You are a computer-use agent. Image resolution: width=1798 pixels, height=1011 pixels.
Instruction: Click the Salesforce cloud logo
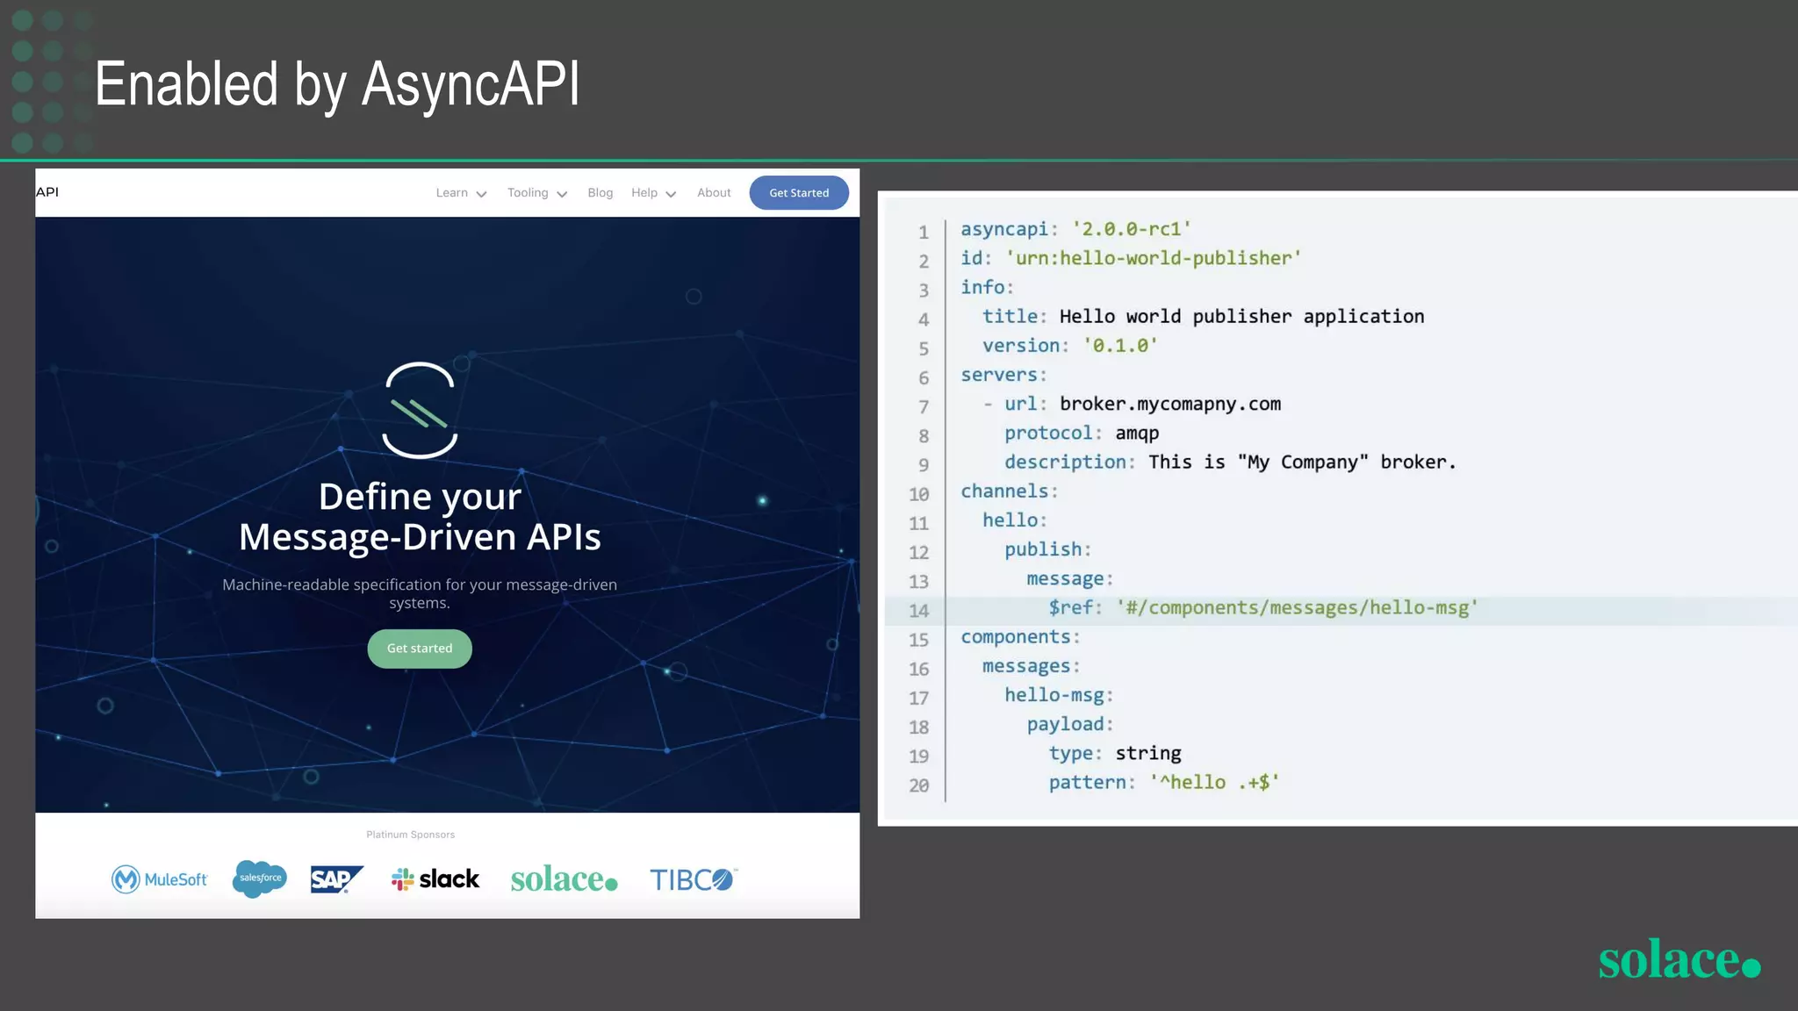(x=260, y=878)
